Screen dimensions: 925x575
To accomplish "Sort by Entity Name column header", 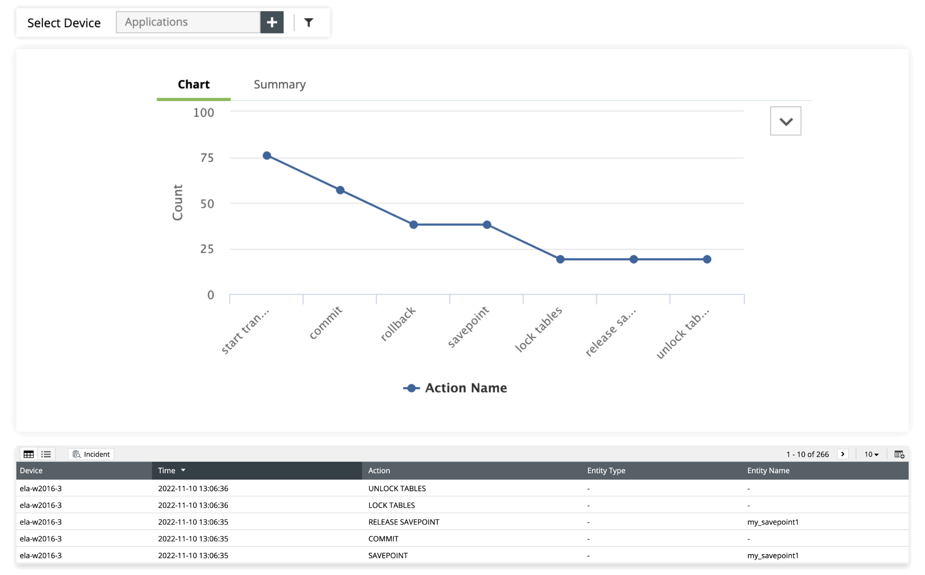I will coord(768,471).
